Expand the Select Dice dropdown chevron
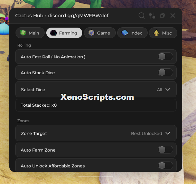Screen dimensions: 196x194 click(x=168, y=89)
